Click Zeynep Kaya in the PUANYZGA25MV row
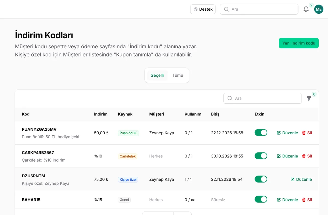Image resolution: width=328 pixels, height=215 pixels. click(162, 133)
